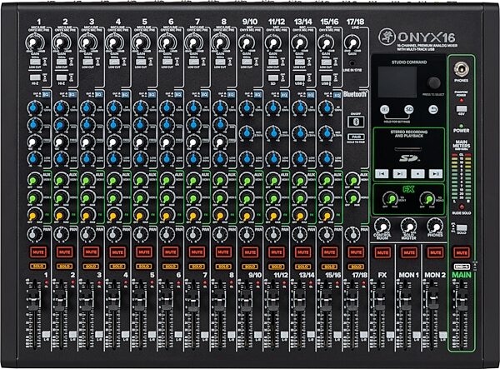Viewport: 500px width, 369px height.
Task: Solo stereo channel 13/14
Action: [x=302, y=266]
